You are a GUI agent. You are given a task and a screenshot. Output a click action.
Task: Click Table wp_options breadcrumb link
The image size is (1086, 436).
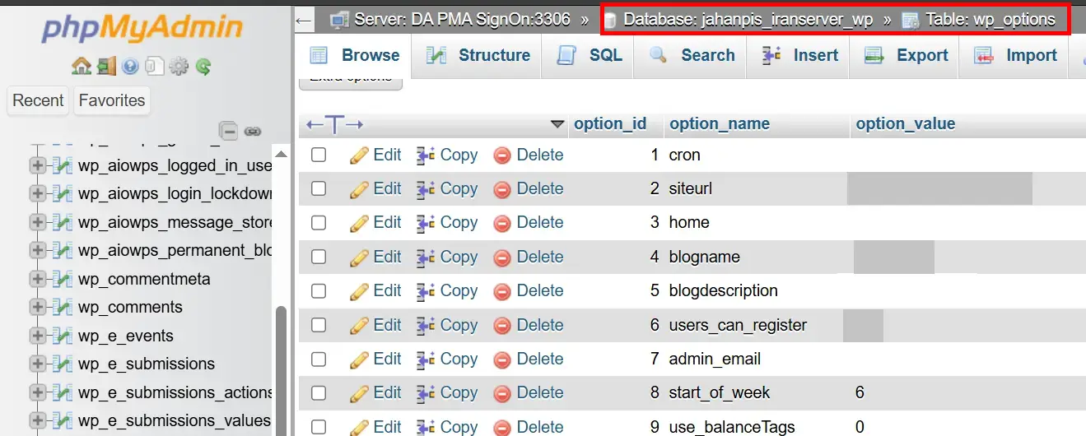click(x=990, y=19)
